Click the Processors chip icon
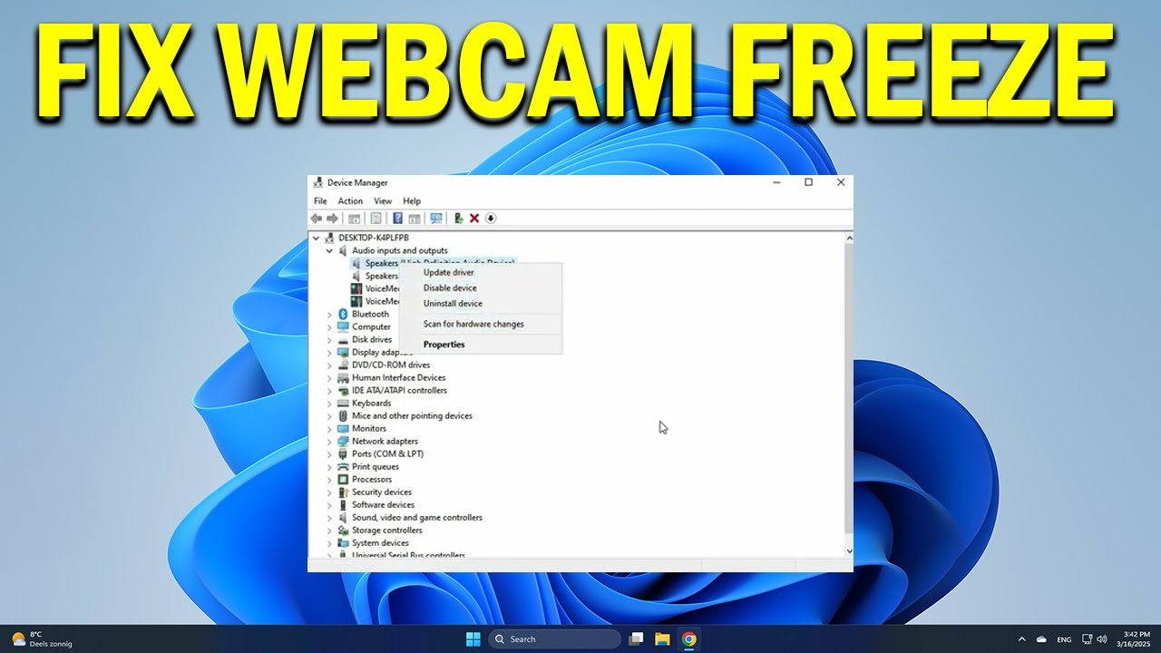The height and width of the screenshot is (653, 1161). [343, 479]
